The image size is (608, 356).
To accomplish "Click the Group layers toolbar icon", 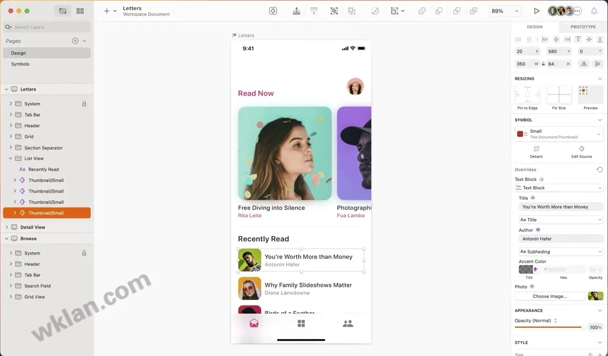I will 334,11.
